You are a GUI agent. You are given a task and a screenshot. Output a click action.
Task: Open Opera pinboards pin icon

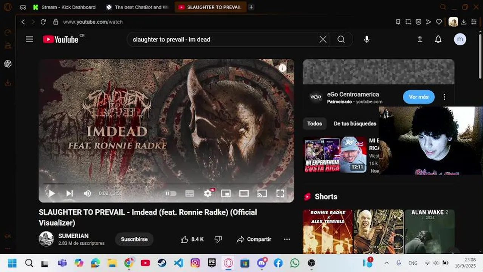coord(398,22)
